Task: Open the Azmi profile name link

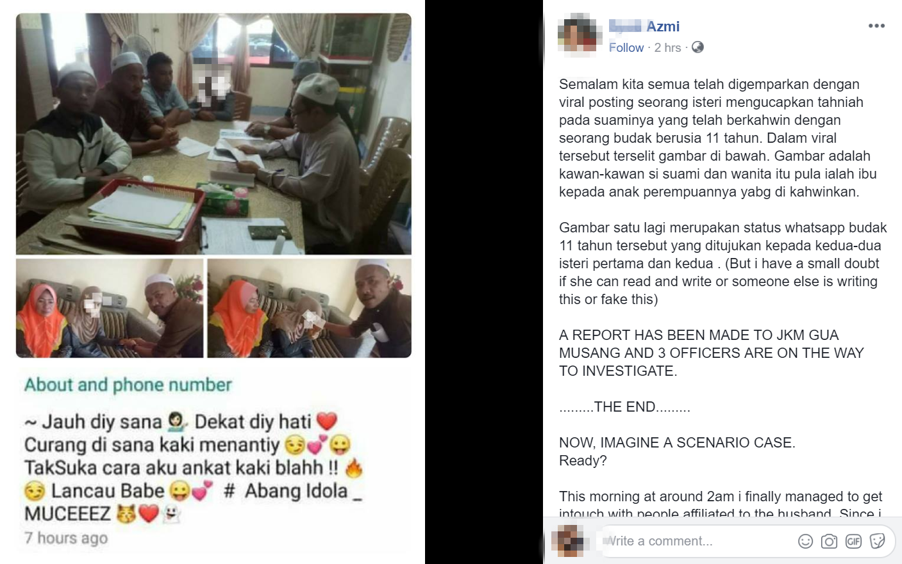Action: click(644, 26)
